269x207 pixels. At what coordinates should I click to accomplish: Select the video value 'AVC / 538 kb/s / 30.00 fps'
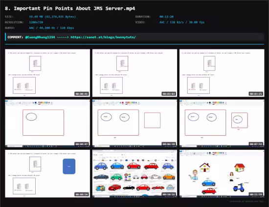[182, 22]
